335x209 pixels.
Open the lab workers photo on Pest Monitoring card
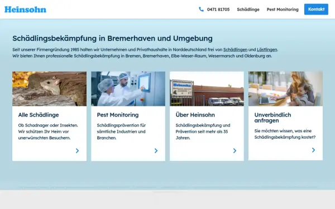pos(128,89)
